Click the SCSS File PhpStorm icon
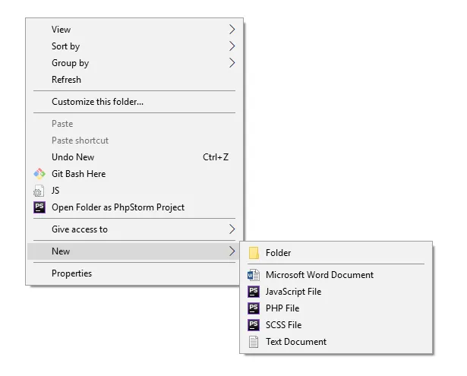The height and width of the screenshot is (376, 467). click(254, 325)
